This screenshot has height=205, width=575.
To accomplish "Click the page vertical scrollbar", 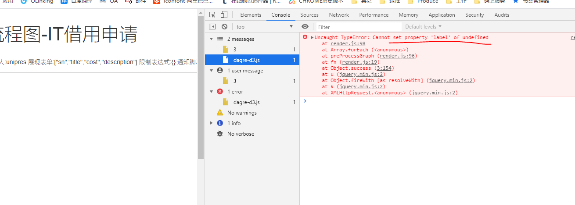I will 201,88.
